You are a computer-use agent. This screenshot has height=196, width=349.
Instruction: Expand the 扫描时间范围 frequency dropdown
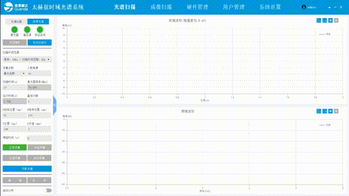pos(27,59)
